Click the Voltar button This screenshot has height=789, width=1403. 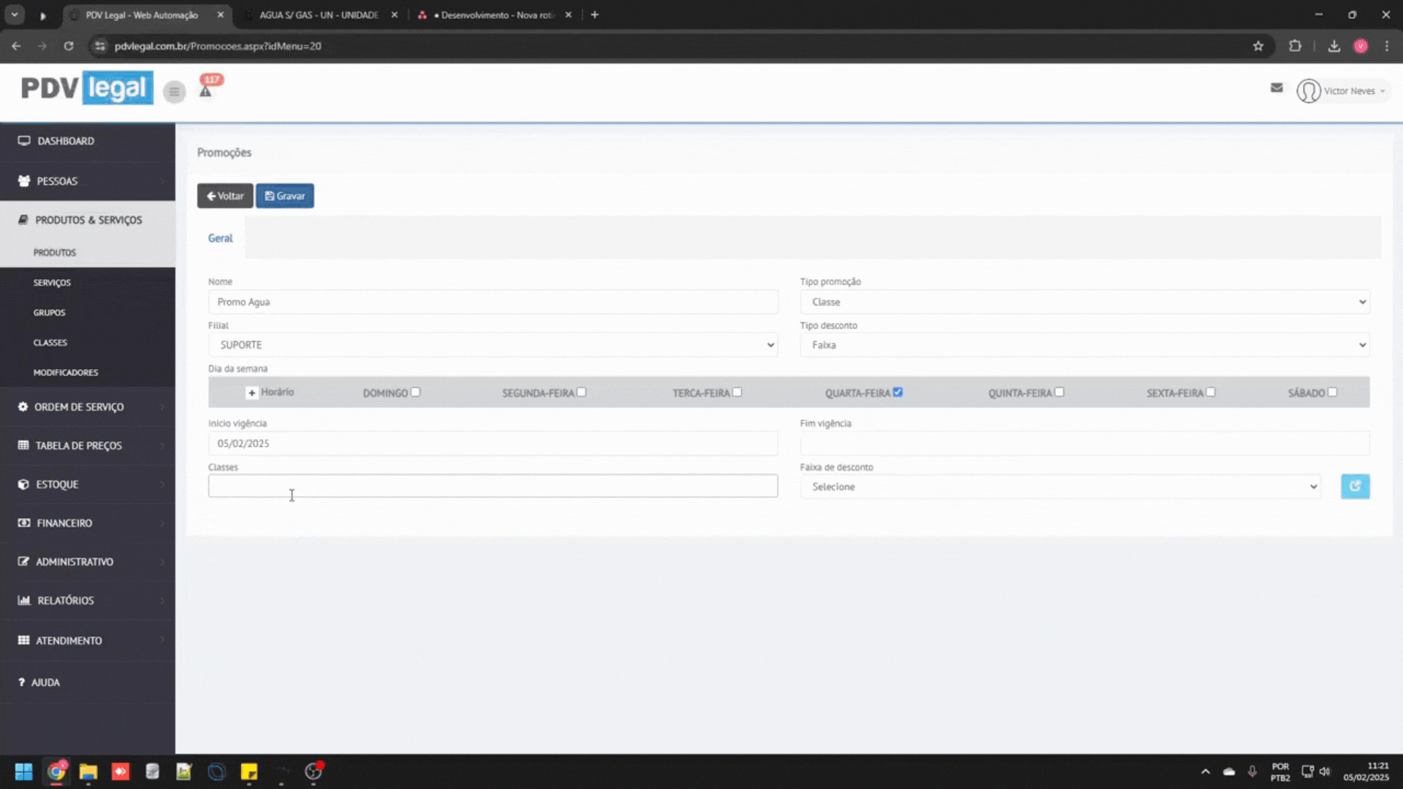point(225,196)
